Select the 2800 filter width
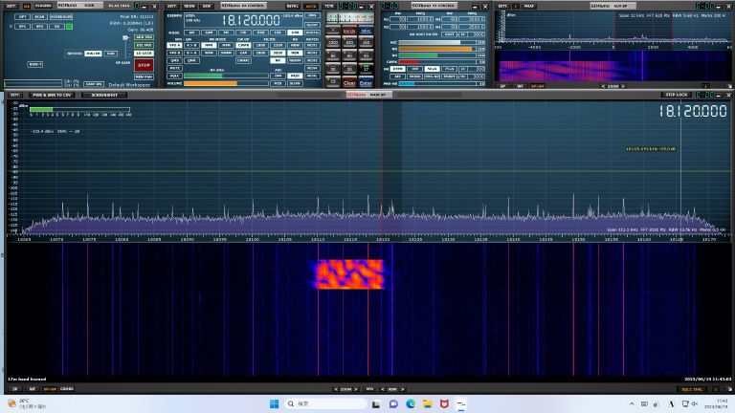Viewport: 735px width, 413px height. [x=260, y=53]
